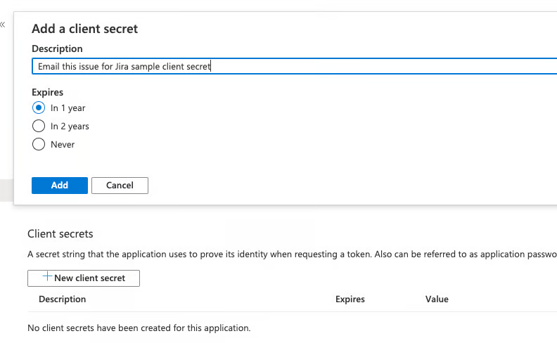Collapse the side panel with double chevron
Viewport: 557px width, 343px height.
3,24
